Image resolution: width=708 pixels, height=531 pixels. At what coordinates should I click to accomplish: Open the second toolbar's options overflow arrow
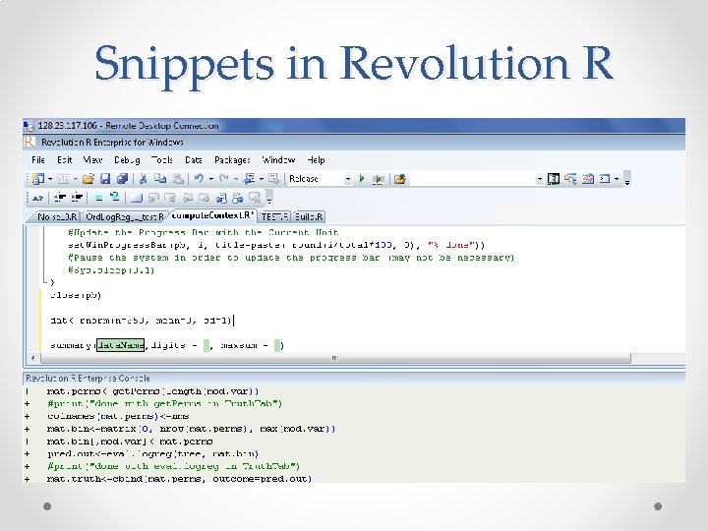tap(269, 199)
